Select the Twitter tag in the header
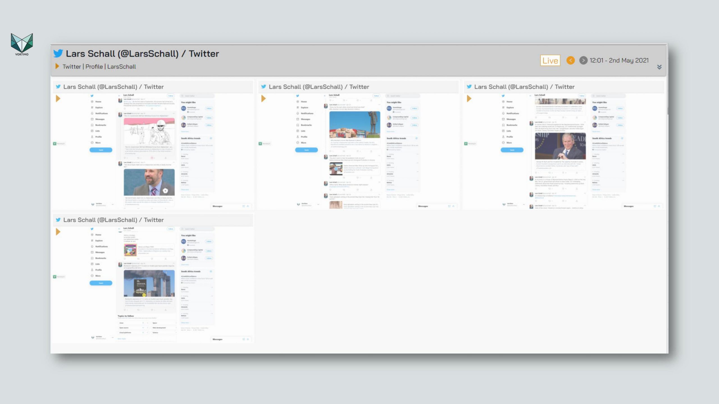Viewport: 719px width, 404px height. pyautogui.click(x=72, y=66)
